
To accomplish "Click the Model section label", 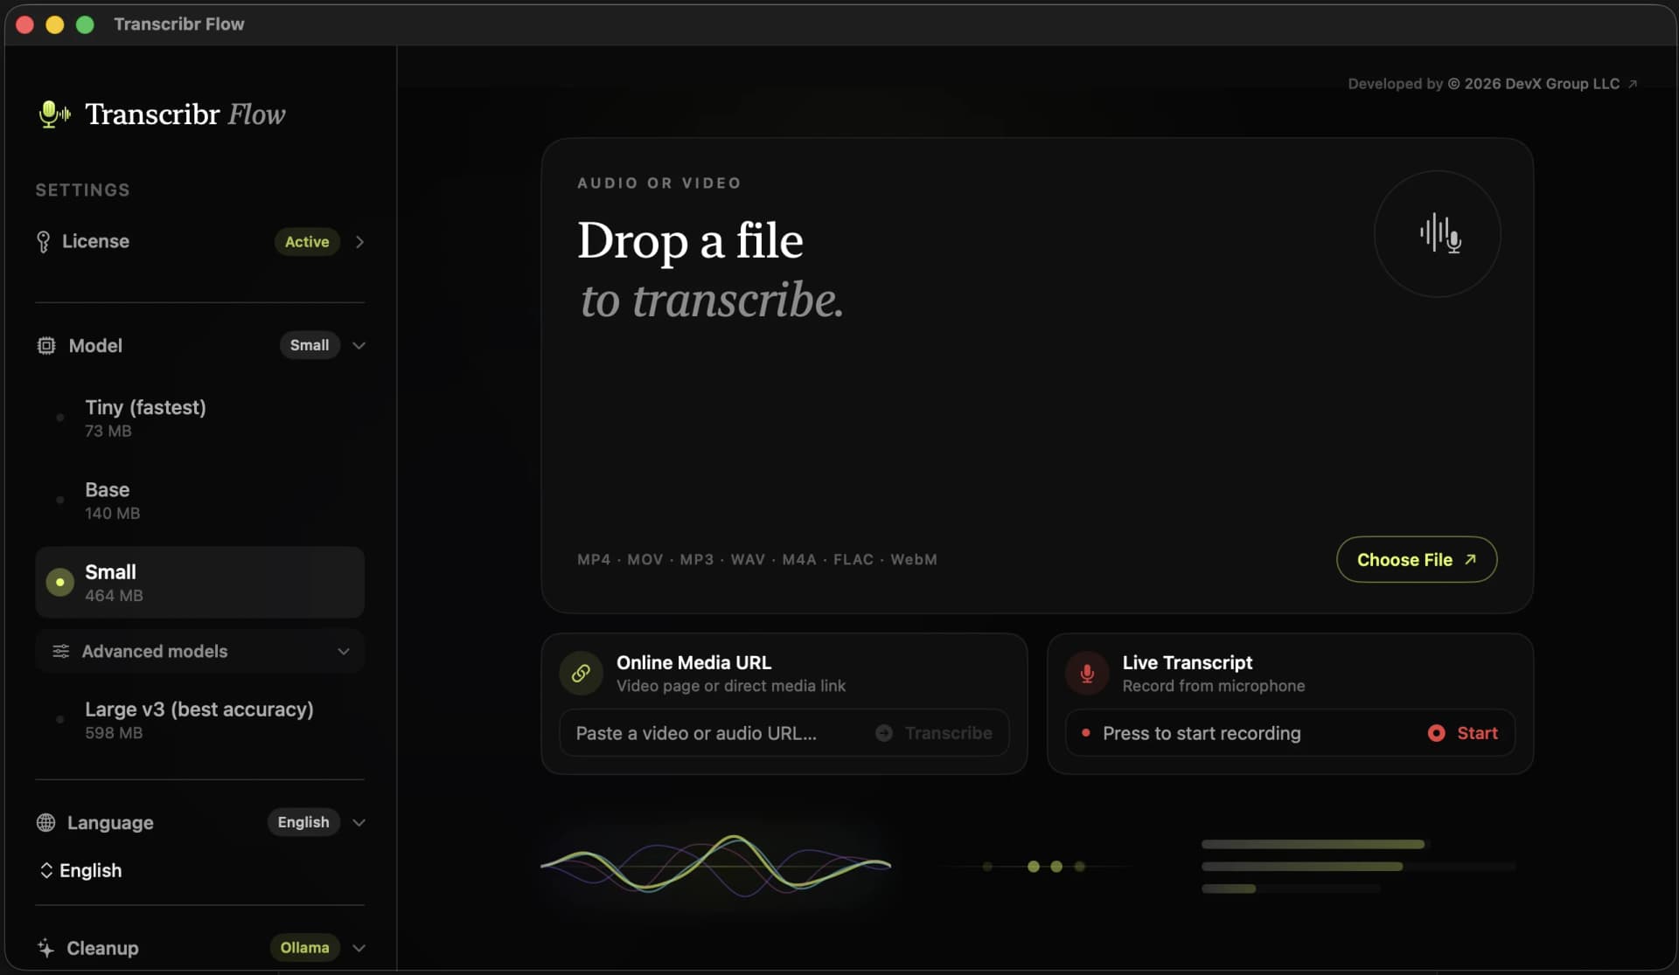I will [95, 346].
